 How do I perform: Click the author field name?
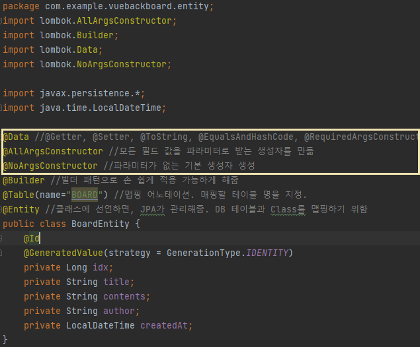119,311
